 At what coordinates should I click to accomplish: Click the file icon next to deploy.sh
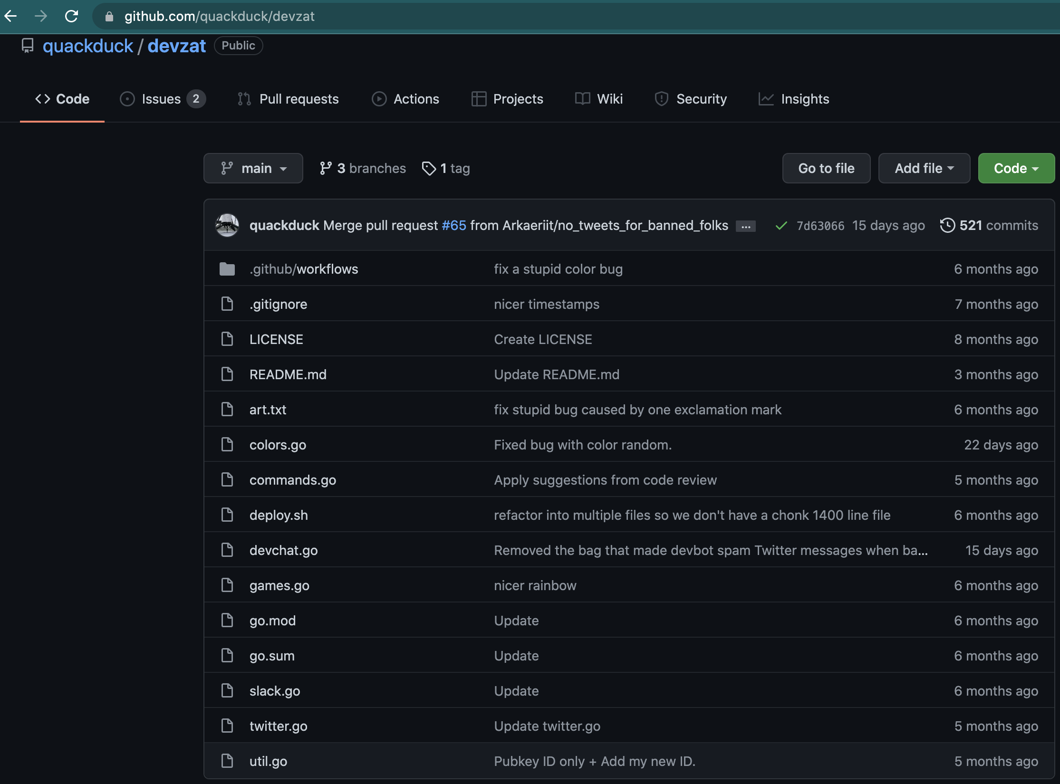pos(227,515)
